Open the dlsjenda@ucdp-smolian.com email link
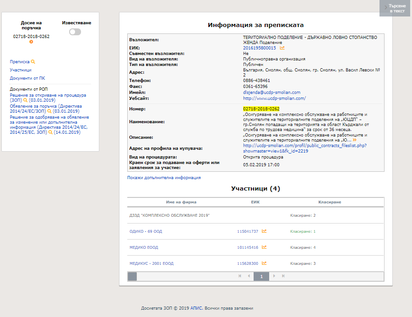Viewport: 412px width, 317px height. pos(271,92)
